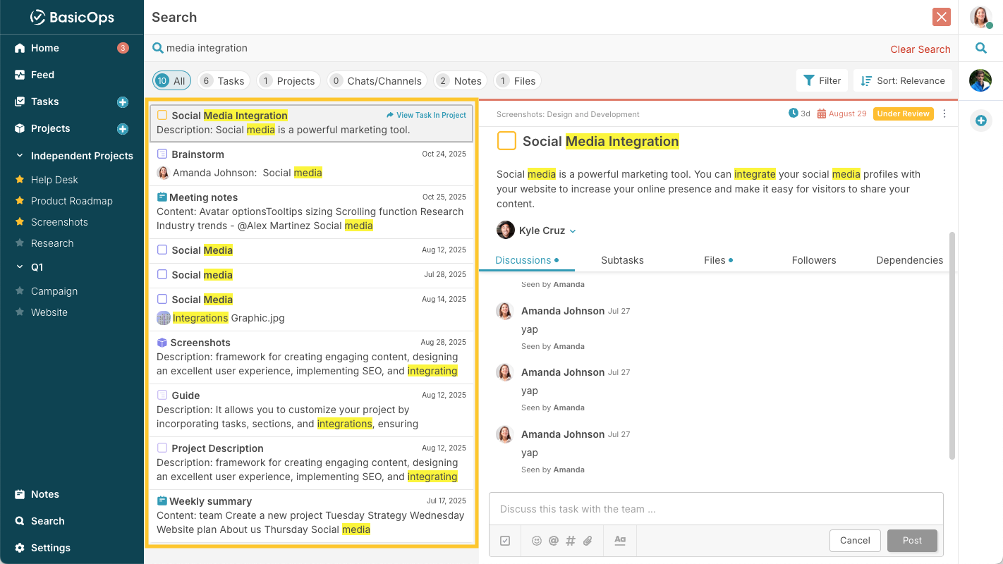Open the task more options menu
This screenshot has width=1003, height=564.
point(945,114)
